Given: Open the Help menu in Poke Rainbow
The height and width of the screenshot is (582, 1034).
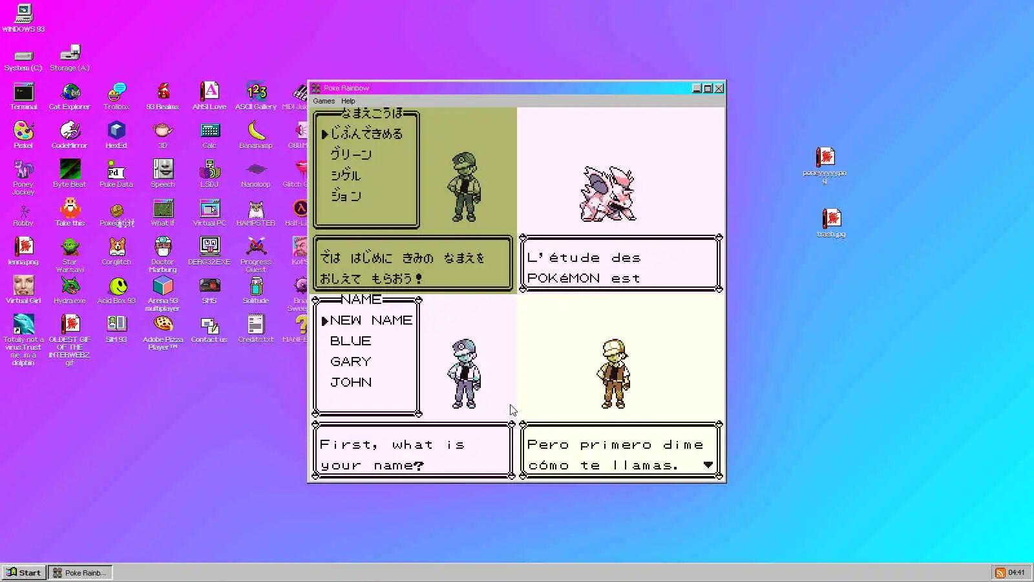Looking at the screenshot, I should tap(348, 101).
